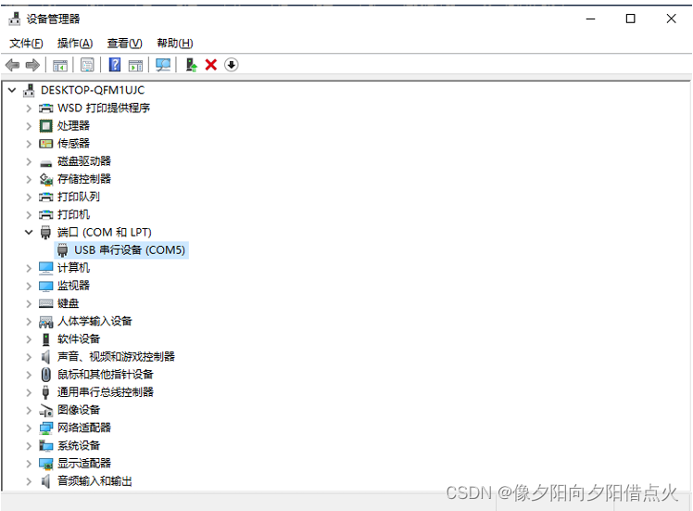Screen dimensions: 693x511
Task: Select the 通用串行总线控制器 row
Action: pyautogui.click(x=106, y=392)
